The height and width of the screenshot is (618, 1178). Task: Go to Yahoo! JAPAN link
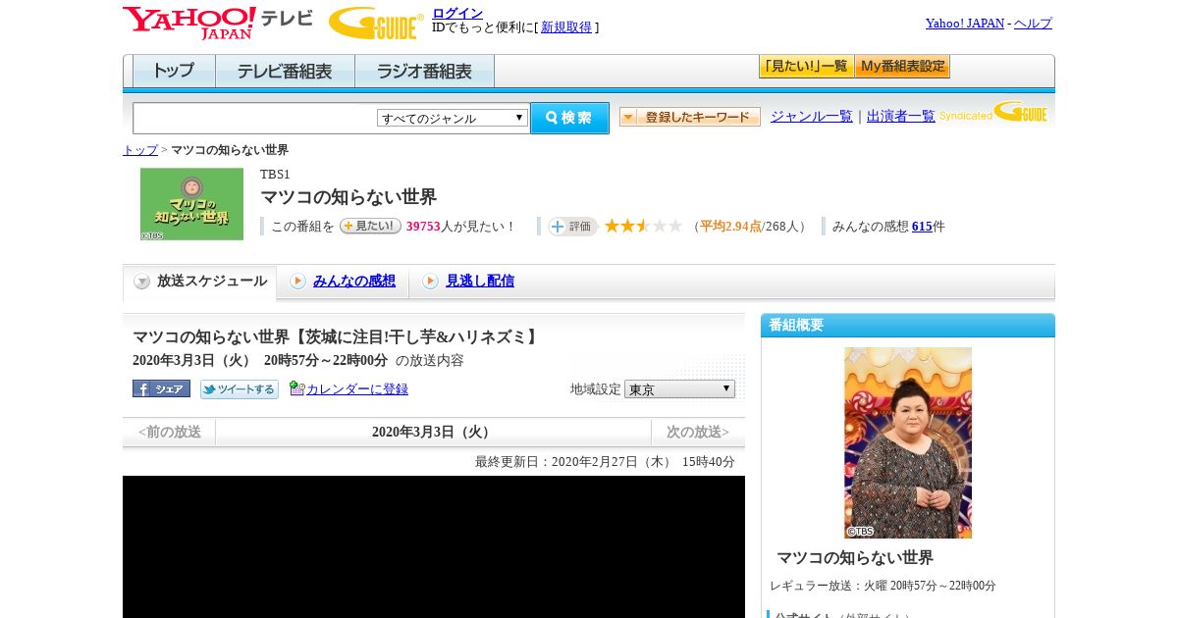(965, 24)
